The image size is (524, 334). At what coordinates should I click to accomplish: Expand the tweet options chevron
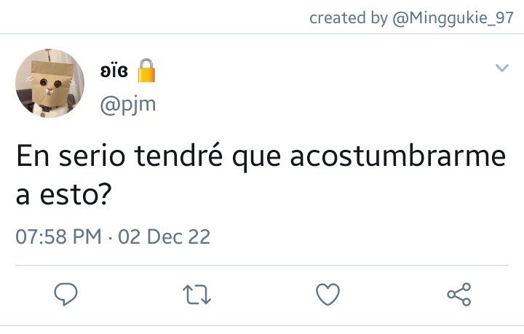click(502, 68)
